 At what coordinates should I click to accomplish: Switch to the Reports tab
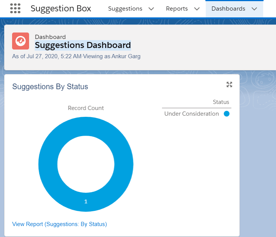pos(177,9)
